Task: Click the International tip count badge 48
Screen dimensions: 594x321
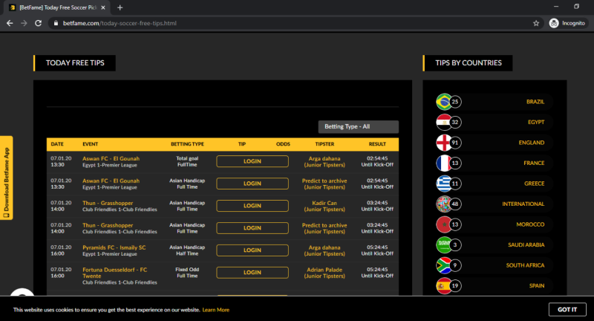Action: tap(455, 204)
